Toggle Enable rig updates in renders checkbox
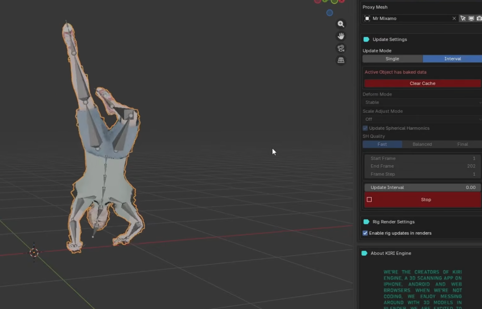 365,233
